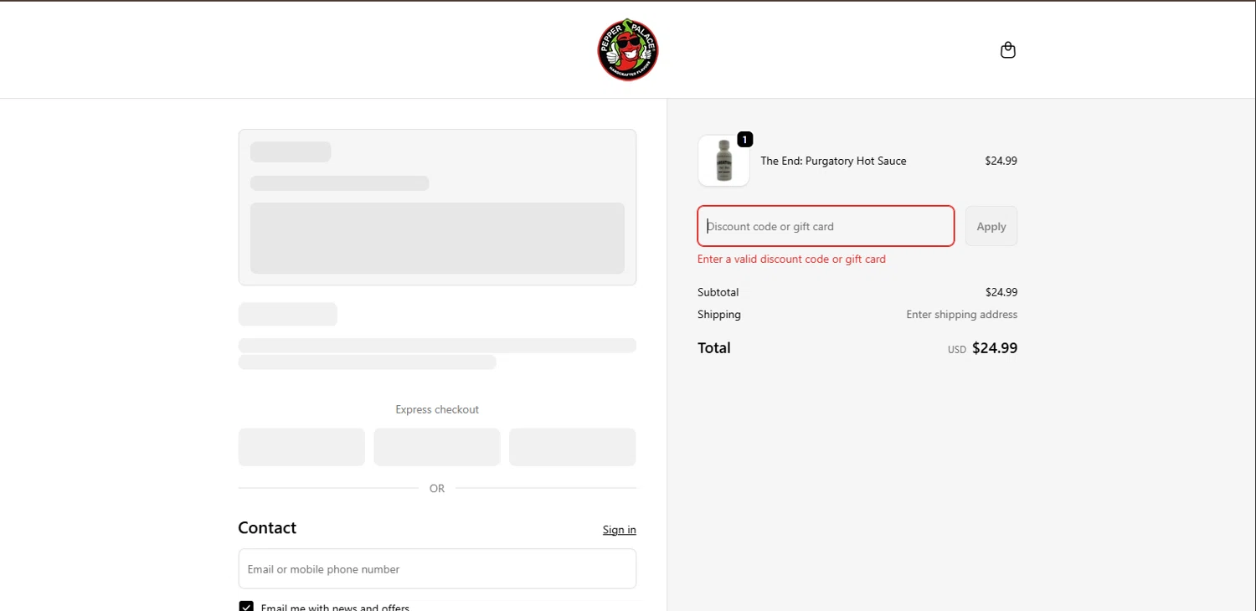Click the Total amount $24.99 in bold
Screen dimensions: 1256x611
[995, 348]
